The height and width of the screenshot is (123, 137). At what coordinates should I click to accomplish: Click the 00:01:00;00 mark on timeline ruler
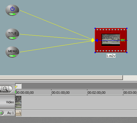coord(60,93)
